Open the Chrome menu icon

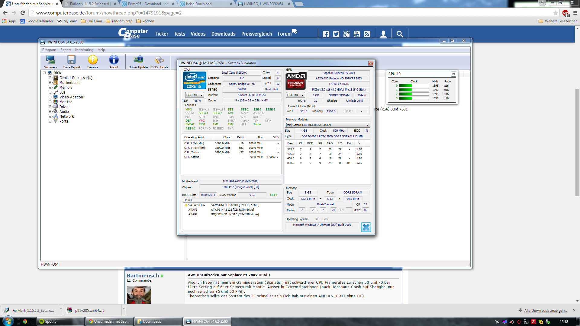[575, 13]
